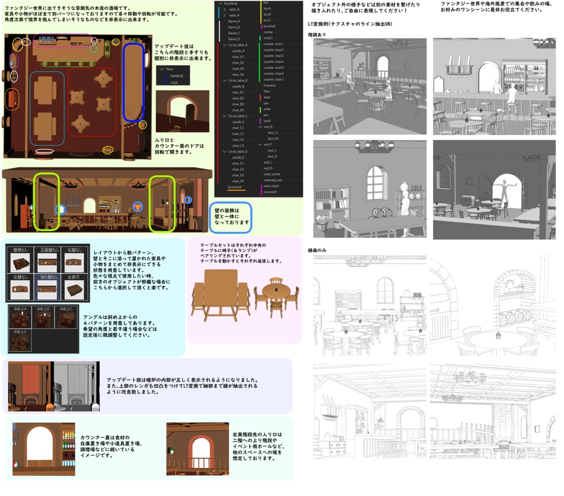Collapse the Circle_table_C group
564x496 pixels.
pyautogui.click(x=224, y=115)
